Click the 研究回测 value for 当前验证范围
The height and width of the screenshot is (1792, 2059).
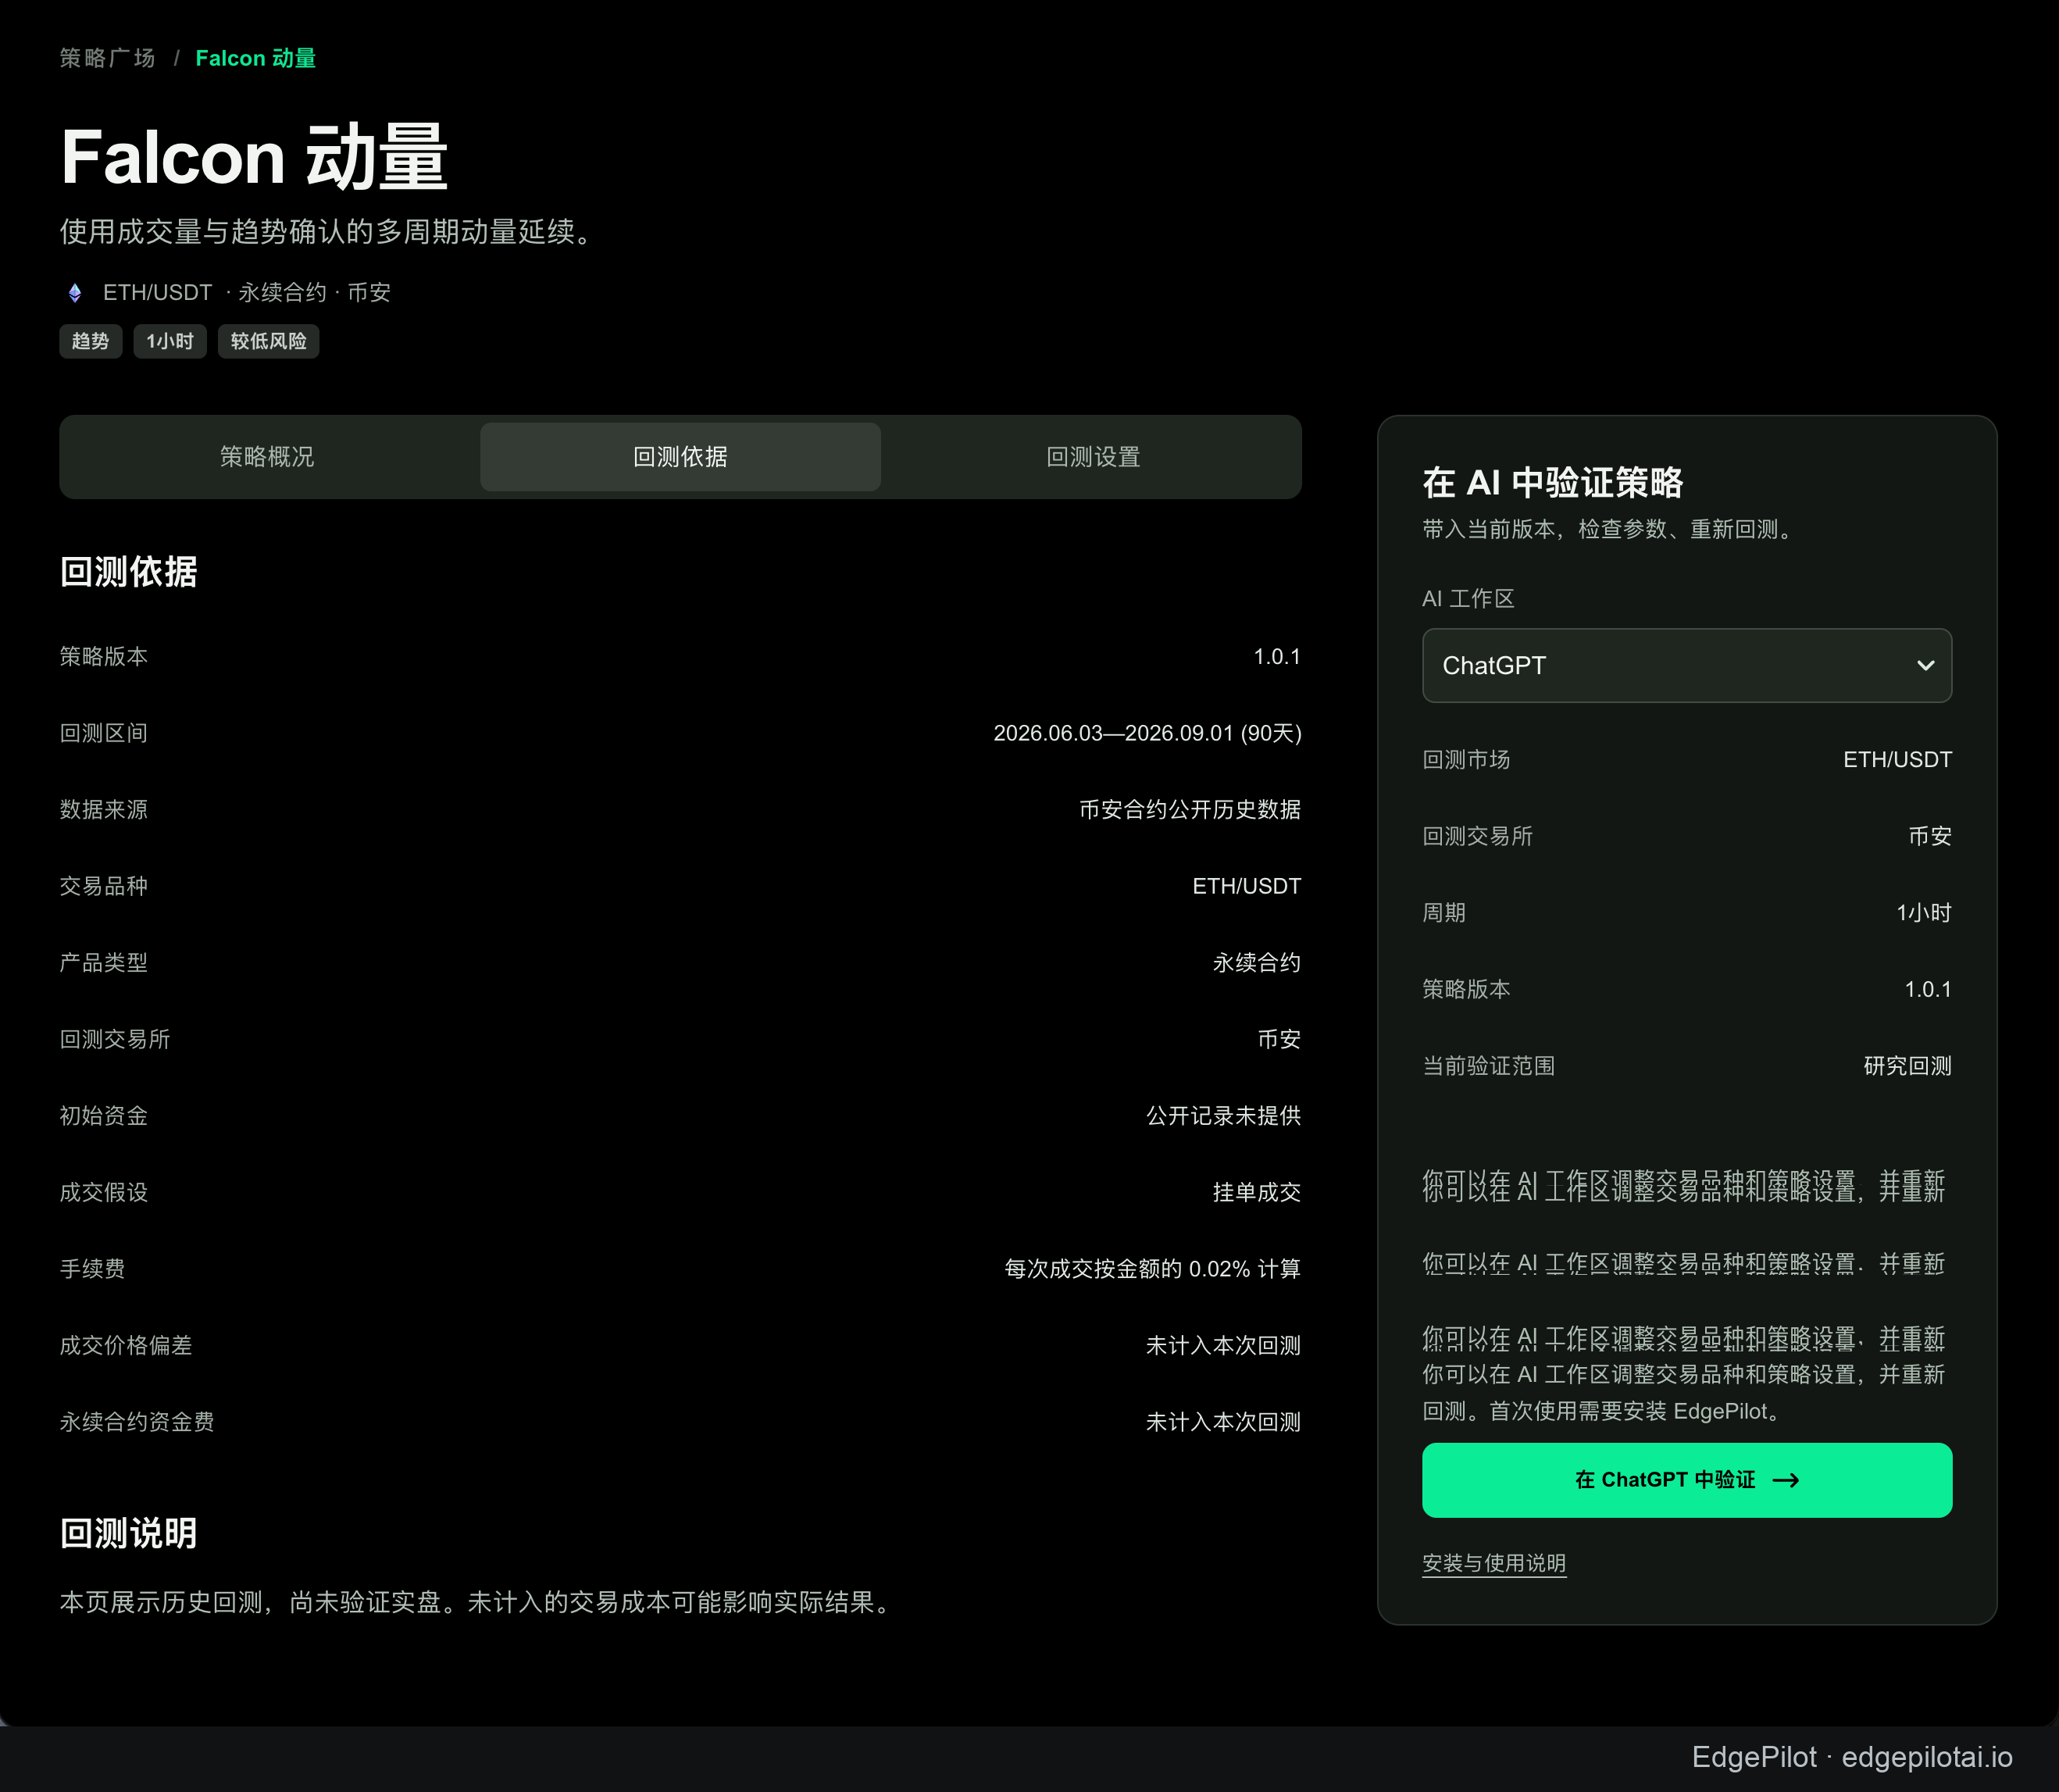coord(1907,1066)
